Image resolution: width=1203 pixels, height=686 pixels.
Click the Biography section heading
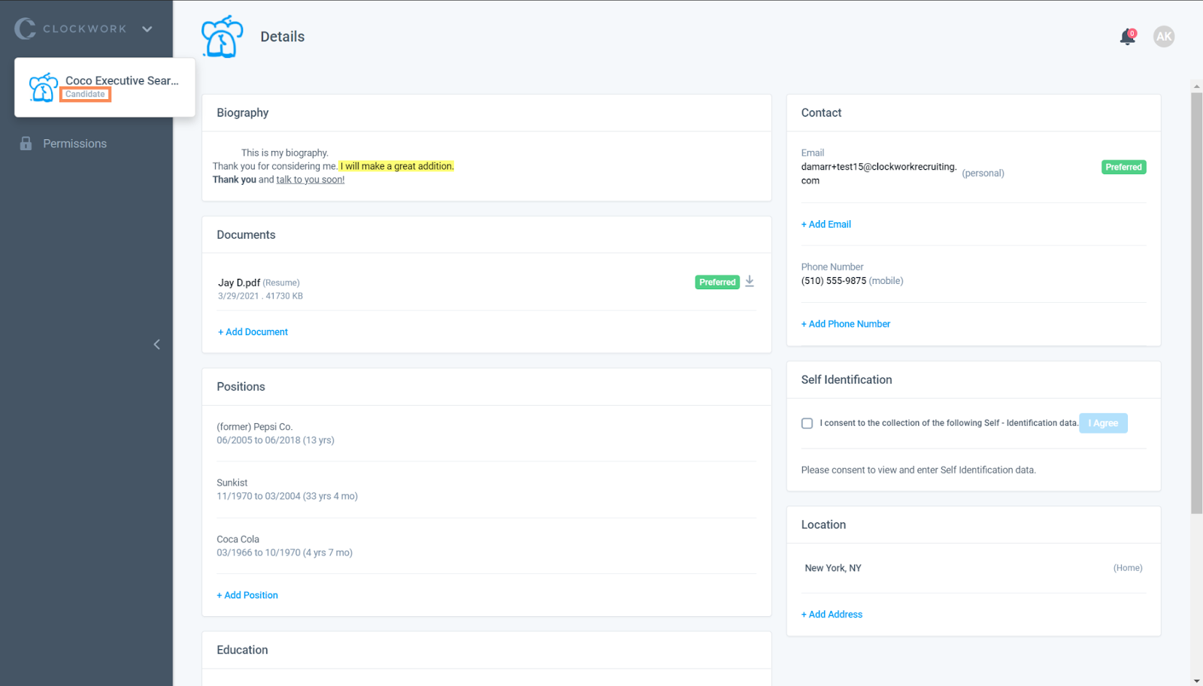click(243, 113)
